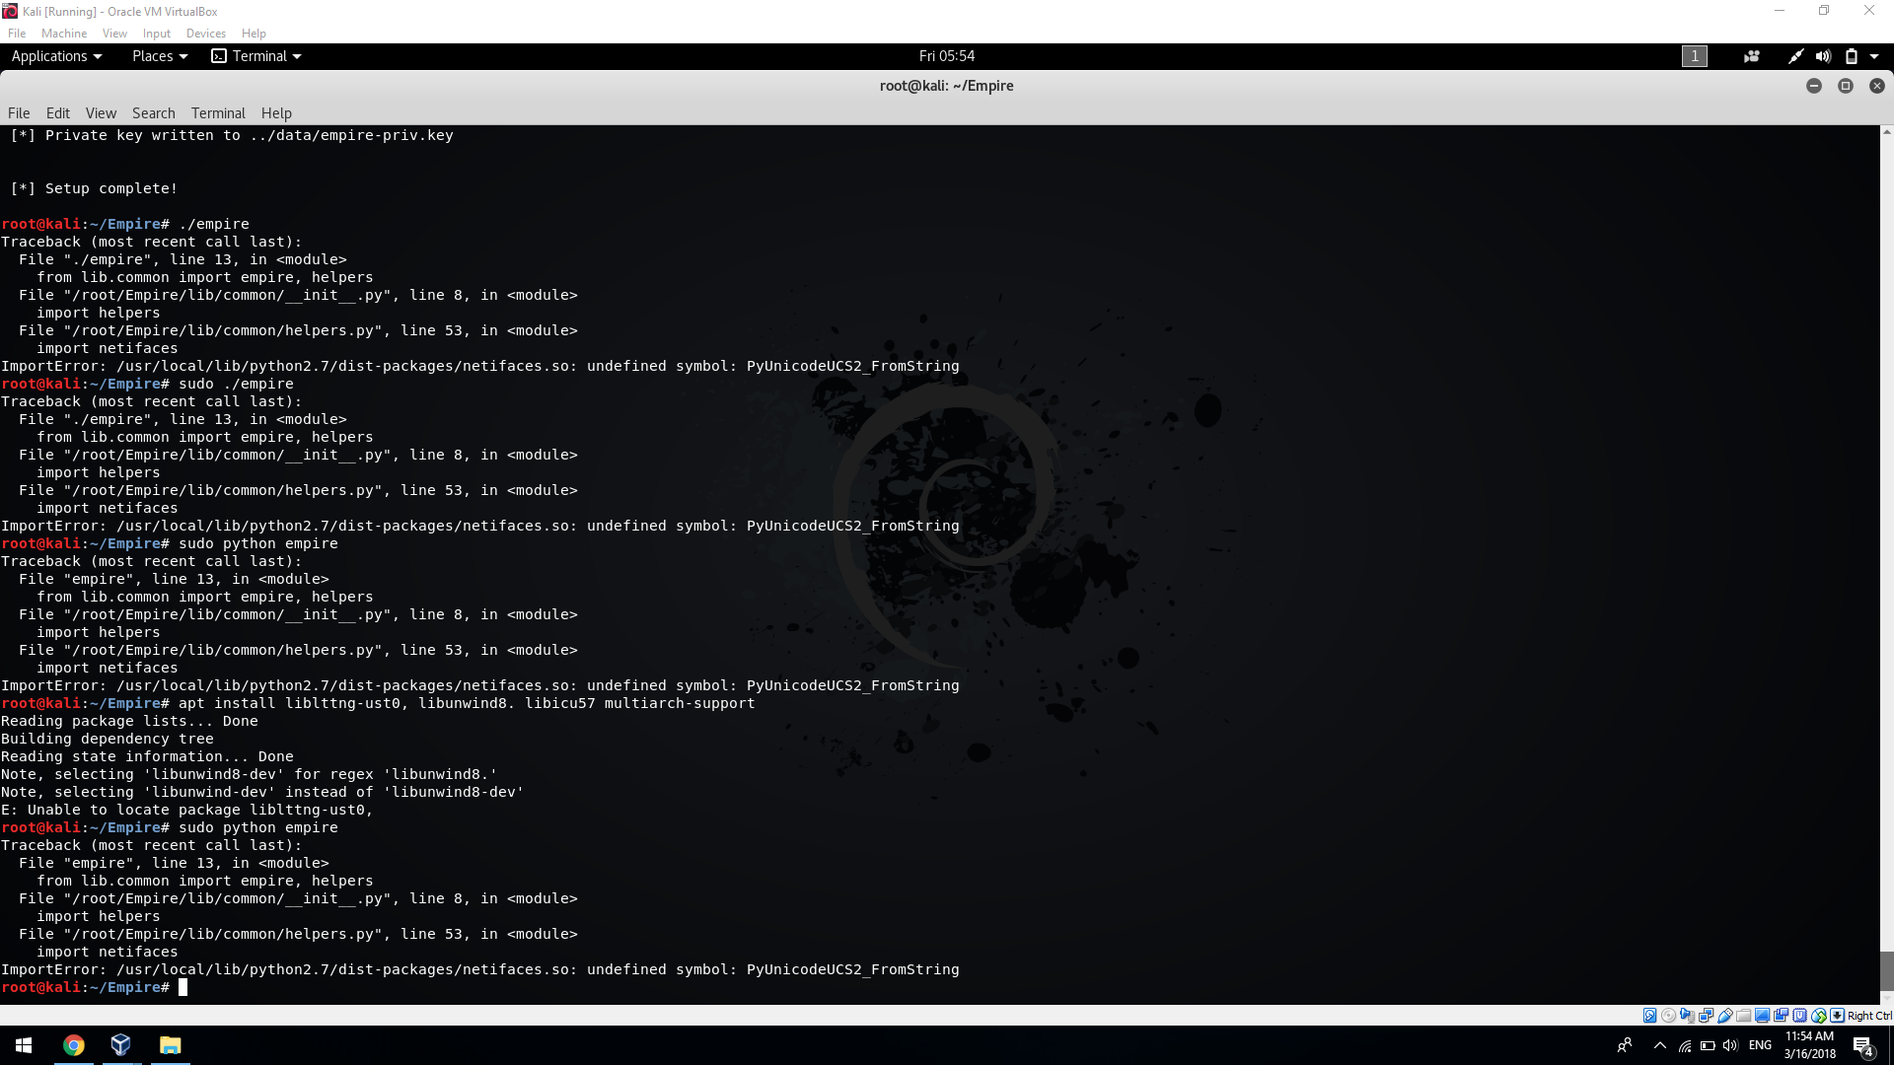This screenshot has width=1894, height=1065.
Task: Open the Search menu in the terminal
Action: 153,112
